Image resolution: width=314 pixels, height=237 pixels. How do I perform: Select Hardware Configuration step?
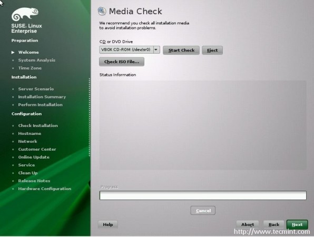click(44, 189)
